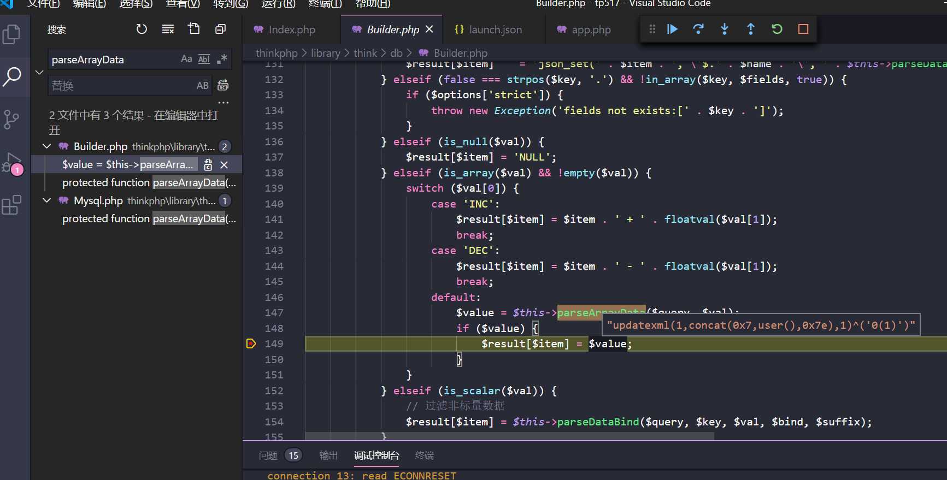The image size is (947, 480).
Task: Stop the debug session
Action: [803, 29]
